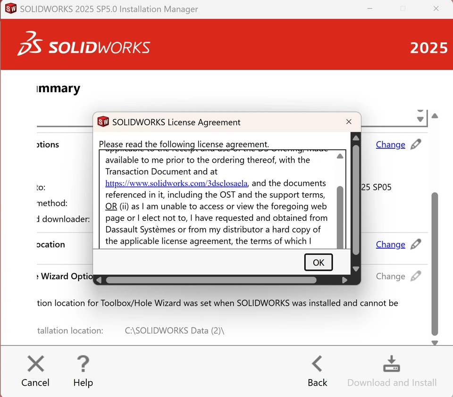Image resolution: width=453 pixels, height=397 pixels.
Task: Click the SOLIDWORKS icon in the title bar
Action: click(x=11, y=9)
